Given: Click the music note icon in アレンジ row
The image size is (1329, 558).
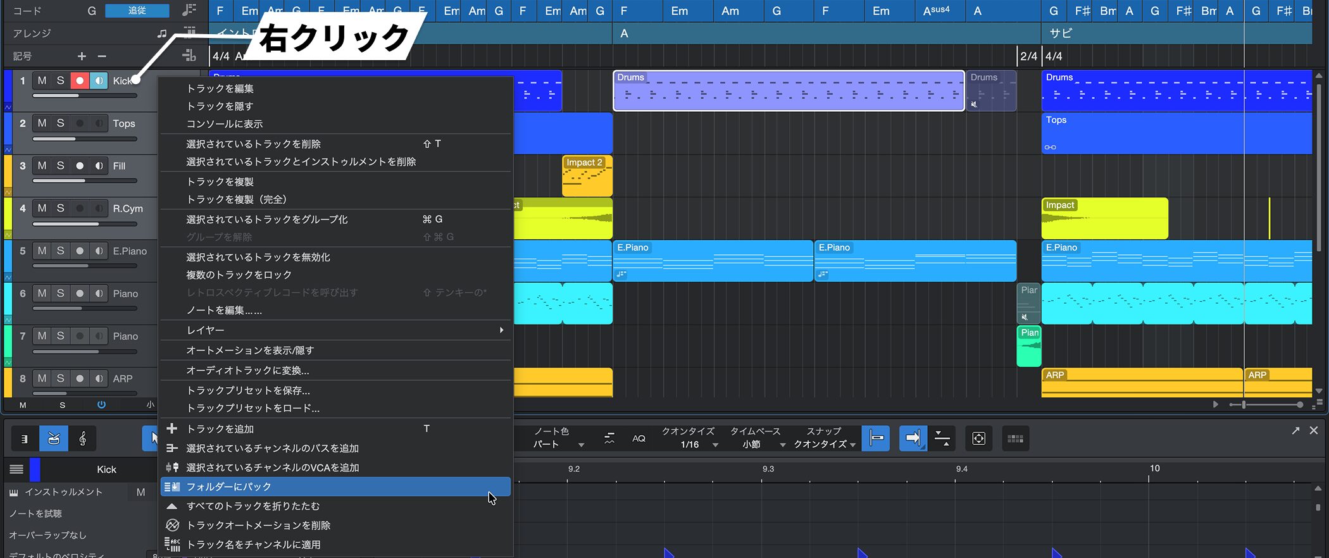Looking at the screenshot, I should click(x=162, y=34).
